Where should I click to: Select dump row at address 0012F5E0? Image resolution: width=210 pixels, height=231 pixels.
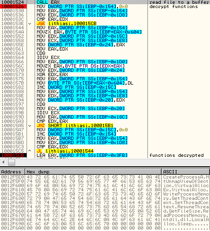click(x=105, y=177)
